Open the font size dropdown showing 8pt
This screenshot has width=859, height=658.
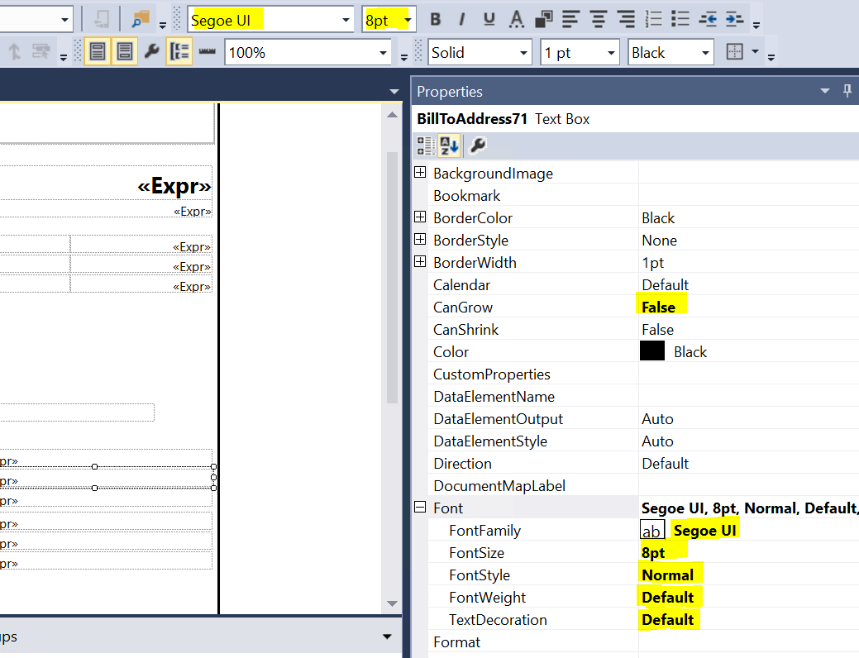coord(408,19)
